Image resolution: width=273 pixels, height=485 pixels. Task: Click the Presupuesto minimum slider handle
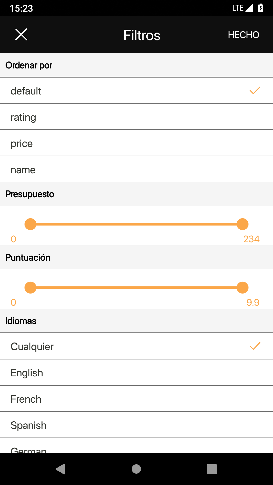click(31, 224)
